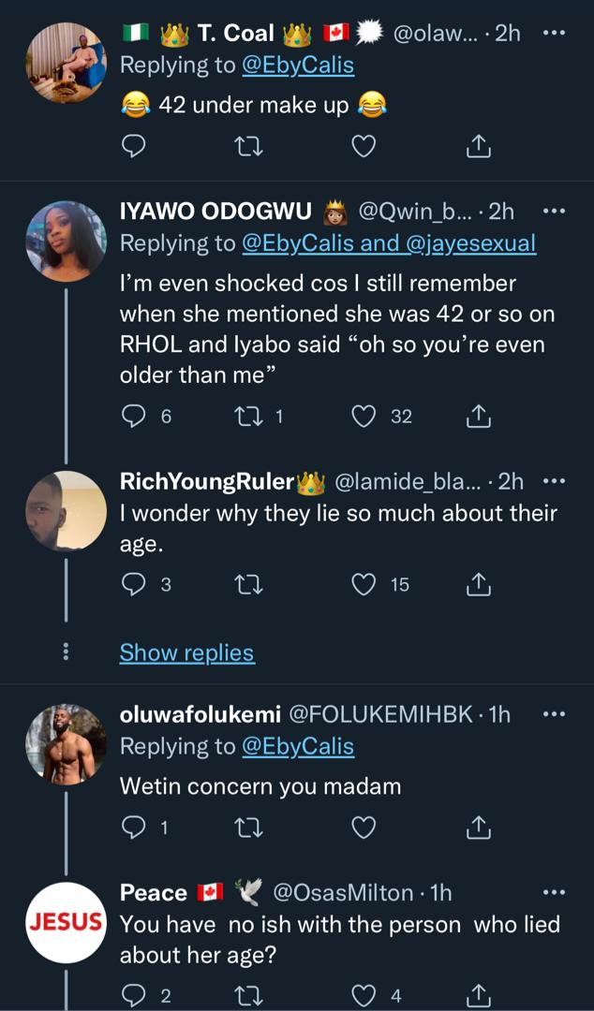Reply to IYAWO ODOGWU's tweet
The height and width of the screenshot is (1011, 594).
135,416
